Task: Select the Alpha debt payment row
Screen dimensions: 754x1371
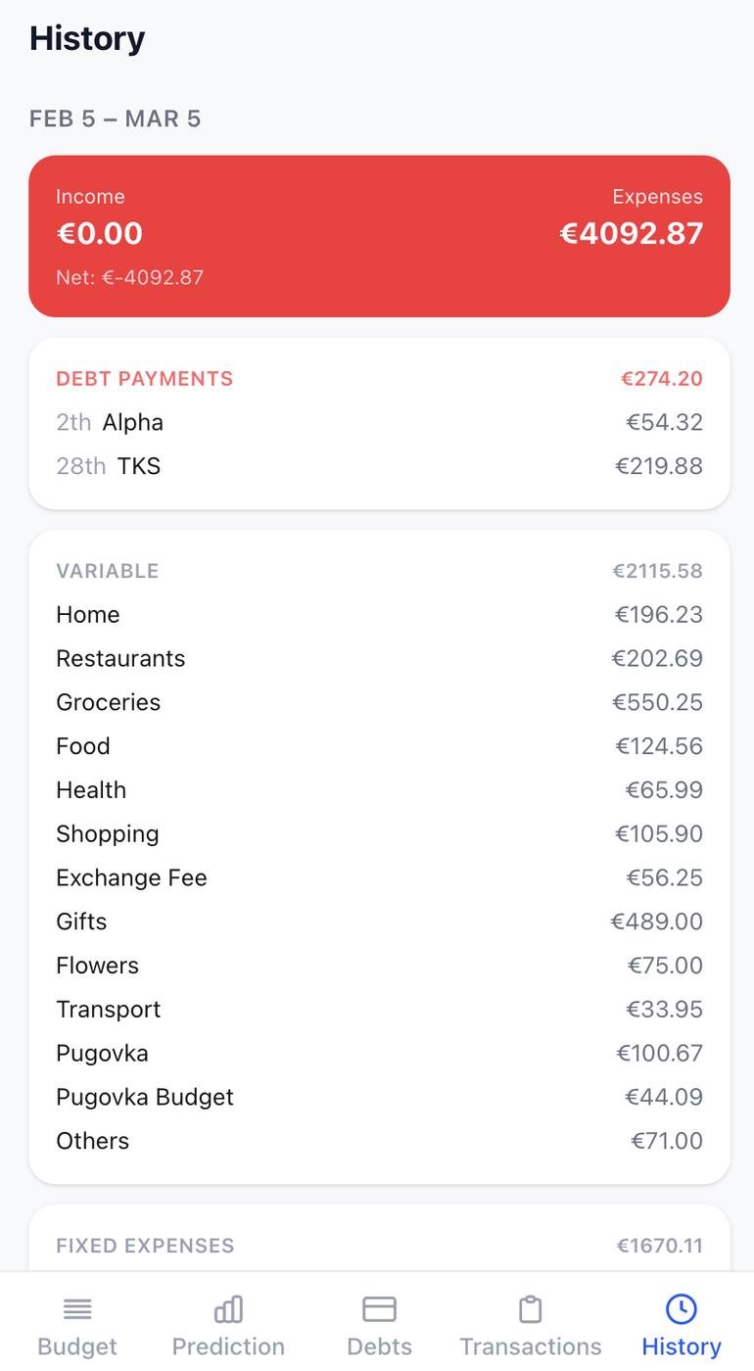Action: pos(379,422)
